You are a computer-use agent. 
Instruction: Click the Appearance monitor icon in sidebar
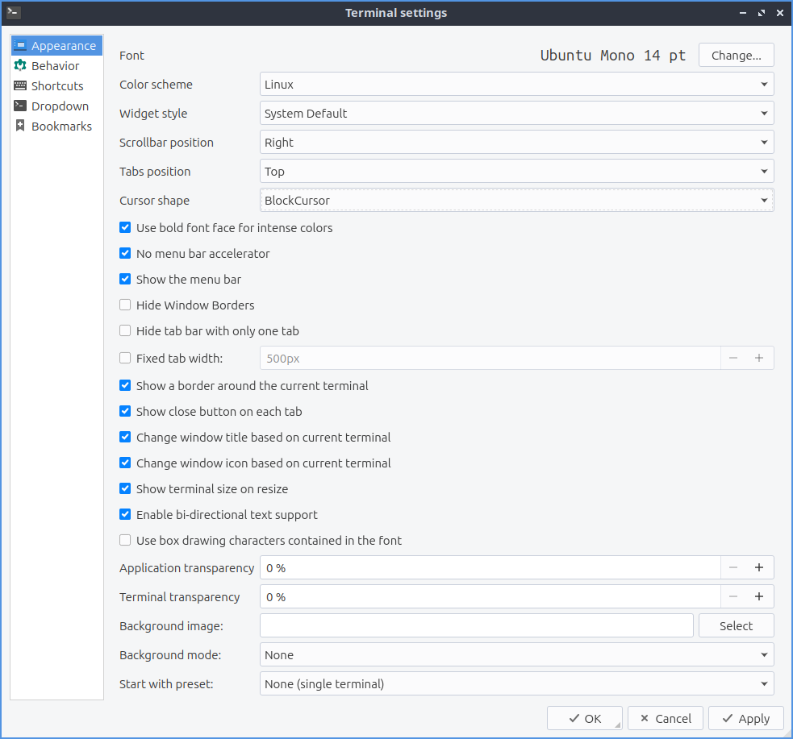point(20,46)
